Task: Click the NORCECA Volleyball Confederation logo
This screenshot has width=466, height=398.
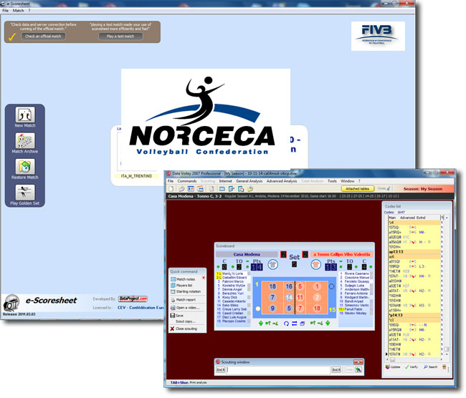Action: (206, 118)
